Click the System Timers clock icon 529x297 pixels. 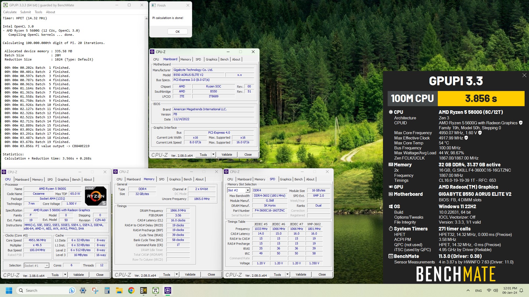click(391, 229)
